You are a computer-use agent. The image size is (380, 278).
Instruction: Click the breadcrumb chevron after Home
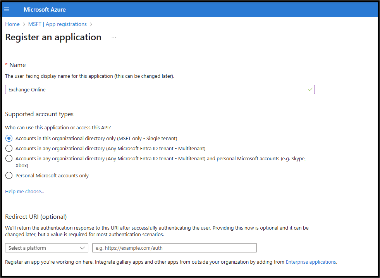tap(23, 24)
